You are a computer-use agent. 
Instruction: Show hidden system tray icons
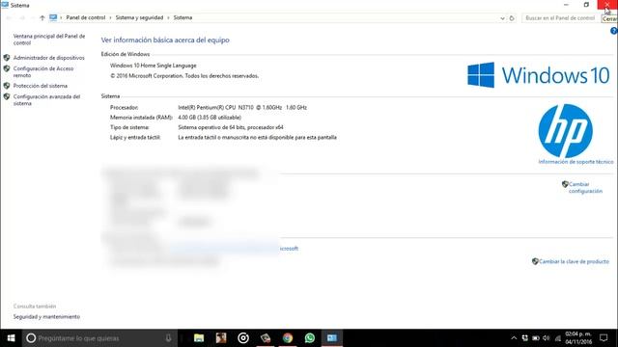click(x=514, y=338)
